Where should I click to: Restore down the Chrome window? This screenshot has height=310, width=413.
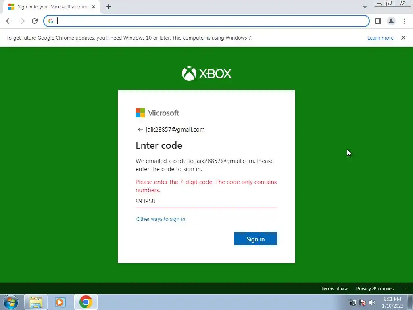pyautogui.click(x=389, y=4)
